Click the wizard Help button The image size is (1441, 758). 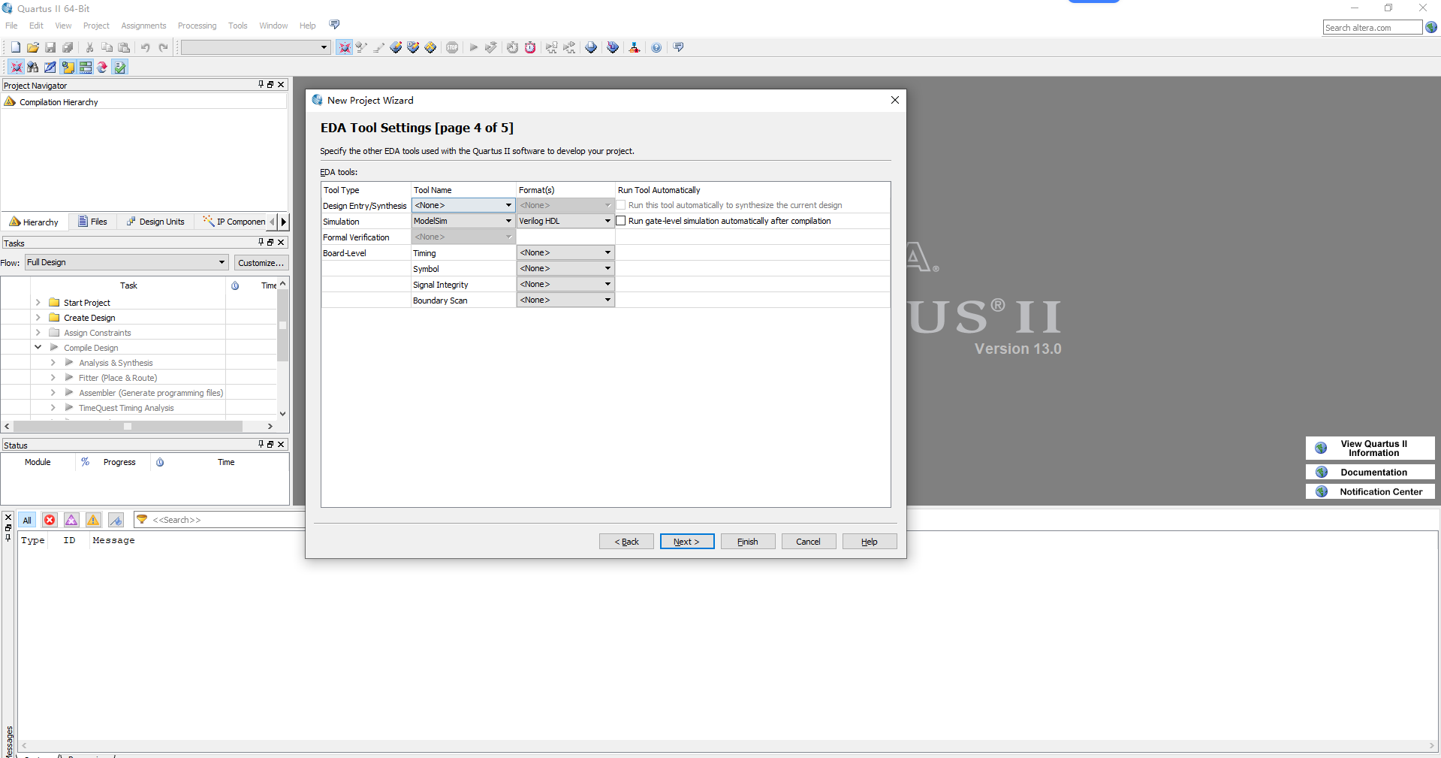pyautogui.click(x=870, y=542)
